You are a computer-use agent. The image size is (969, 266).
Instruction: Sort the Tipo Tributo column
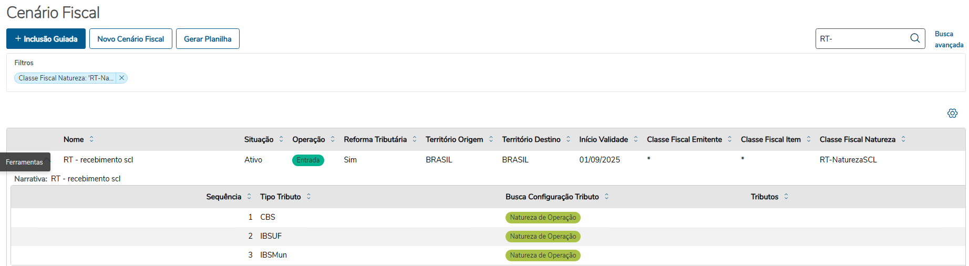pos(308,197)
